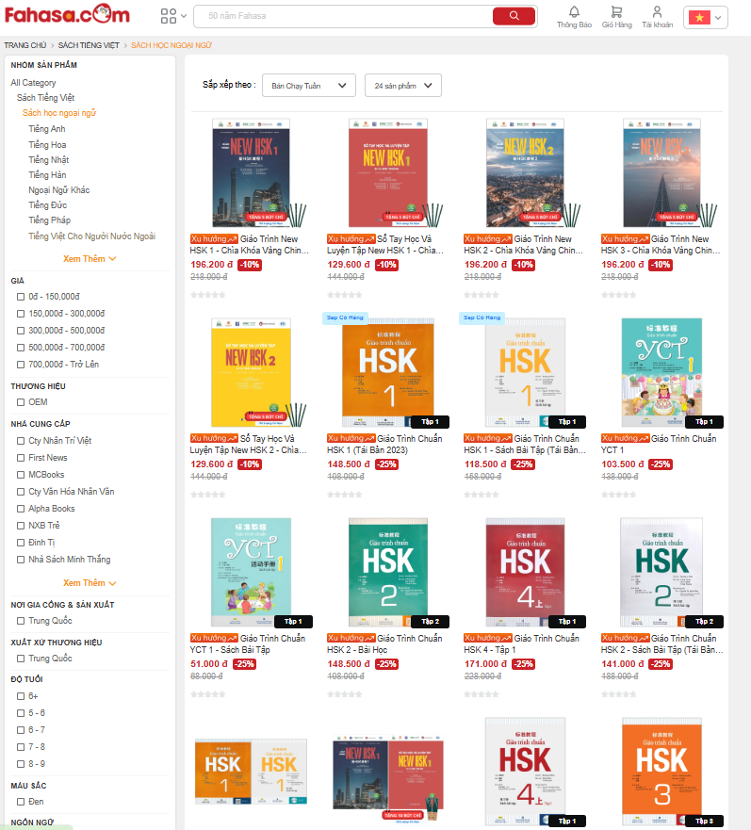Open Giáo Trình Chuẩn HSK 4 - Tập 1 title
The height and width of the screenshot is (830, 751).
[521, 643]
